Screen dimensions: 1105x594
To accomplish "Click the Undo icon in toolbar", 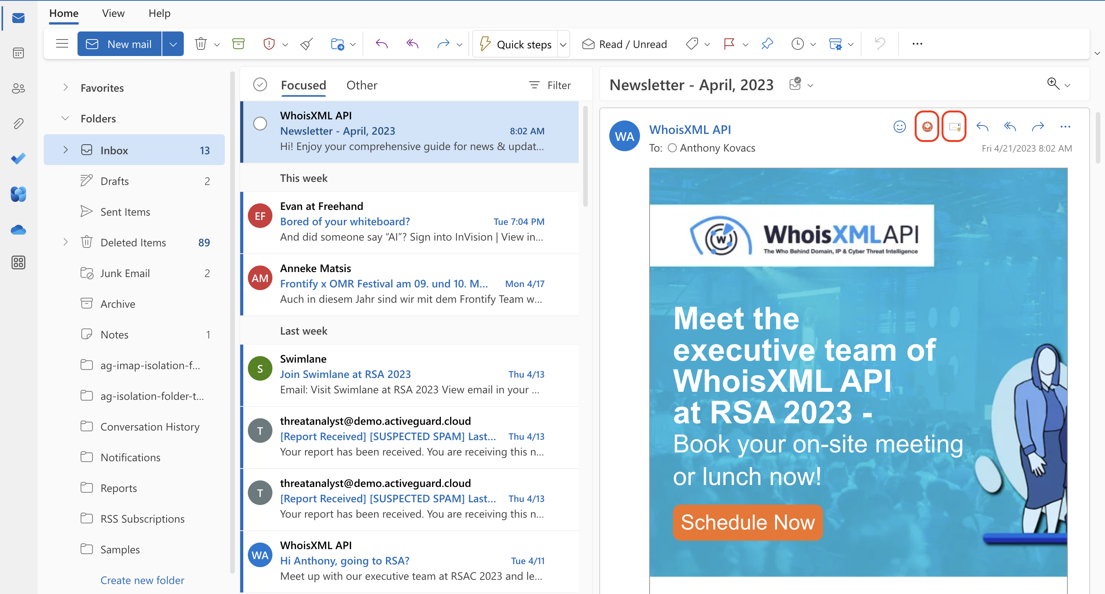I will (880, 44).
